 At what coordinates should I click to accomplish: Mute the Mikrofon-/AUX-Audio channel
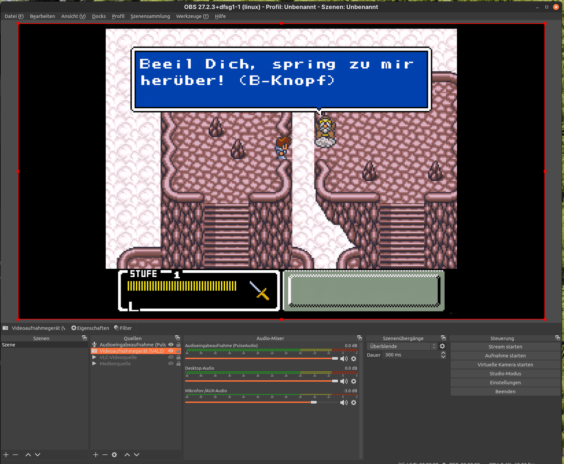[344, 403]
